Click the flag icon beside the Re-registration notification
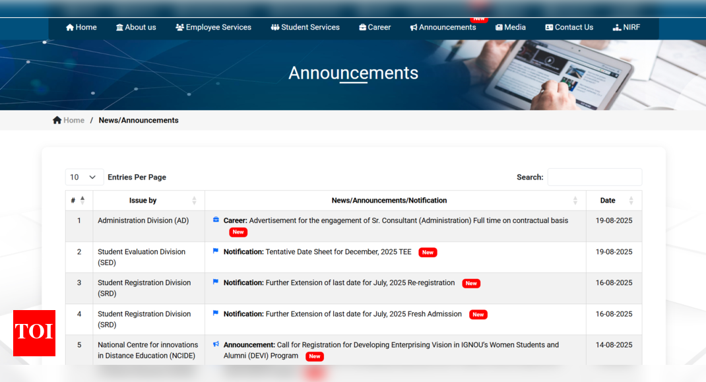 (216, 282)
